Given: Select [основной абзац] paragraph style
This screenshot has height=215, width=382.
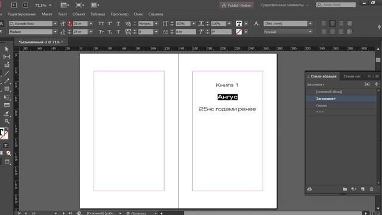Looking at the screenshot, I should (341, 91).
